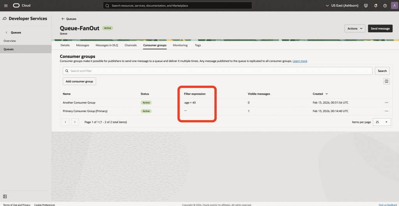Open actions menu for Another Consumer Group

click(x=386, y=103)
